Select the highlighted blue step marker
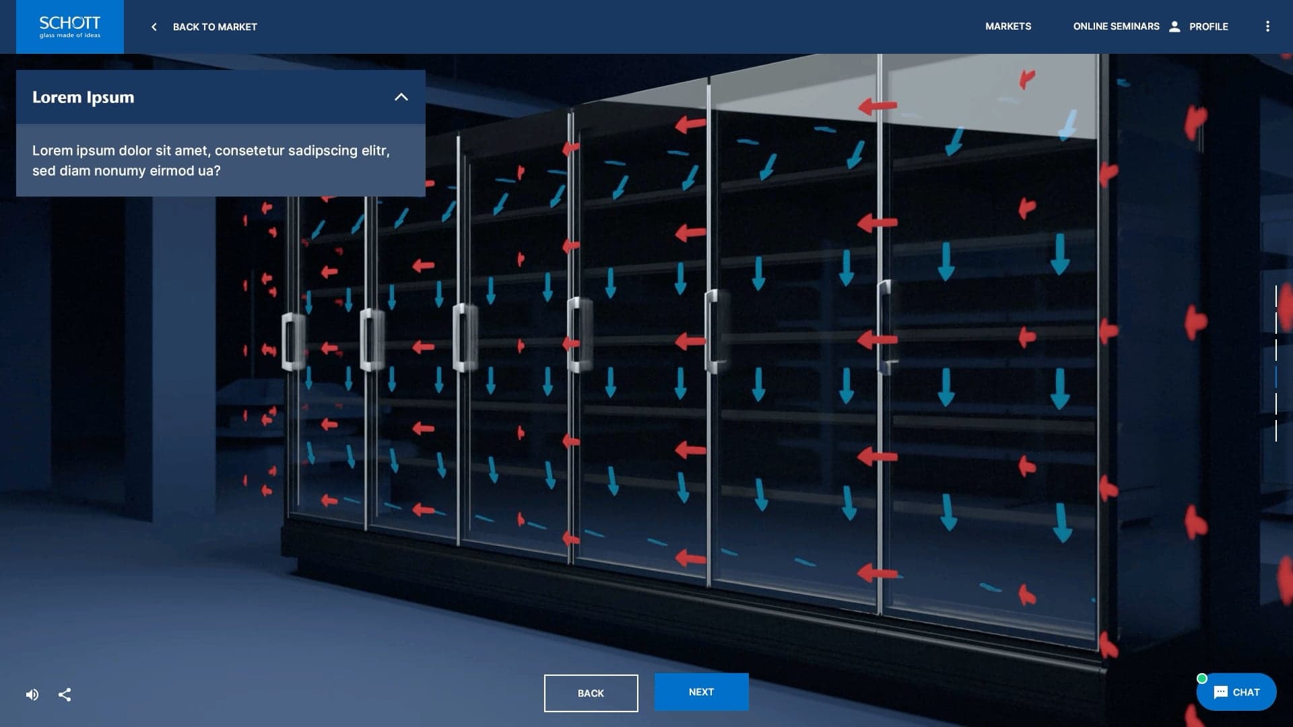1293x727 pixels. pyautogui.click(x=1276, y=377)
